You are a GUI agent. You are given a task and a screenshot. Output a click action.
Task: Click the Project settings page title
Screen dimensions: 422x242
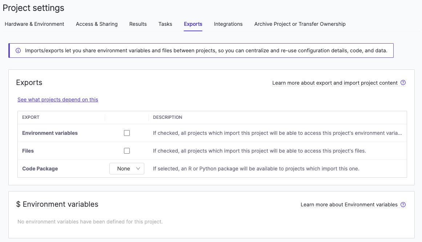[33, 8]
